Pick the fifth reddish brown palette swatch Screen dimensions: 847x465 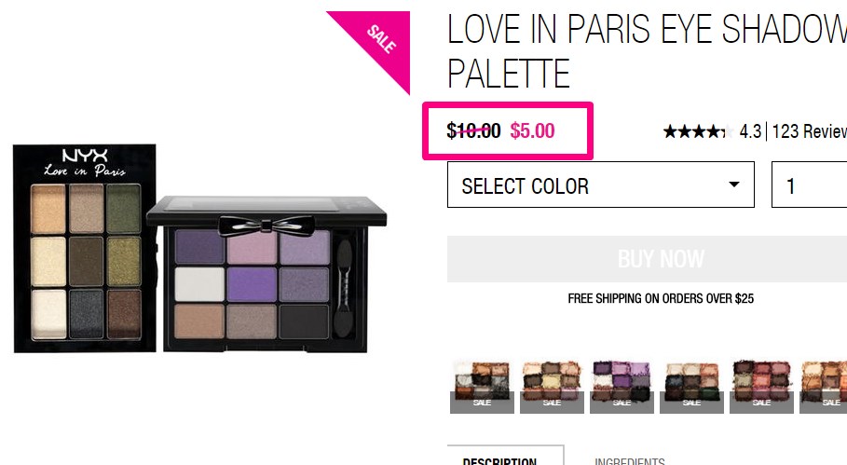761,387
